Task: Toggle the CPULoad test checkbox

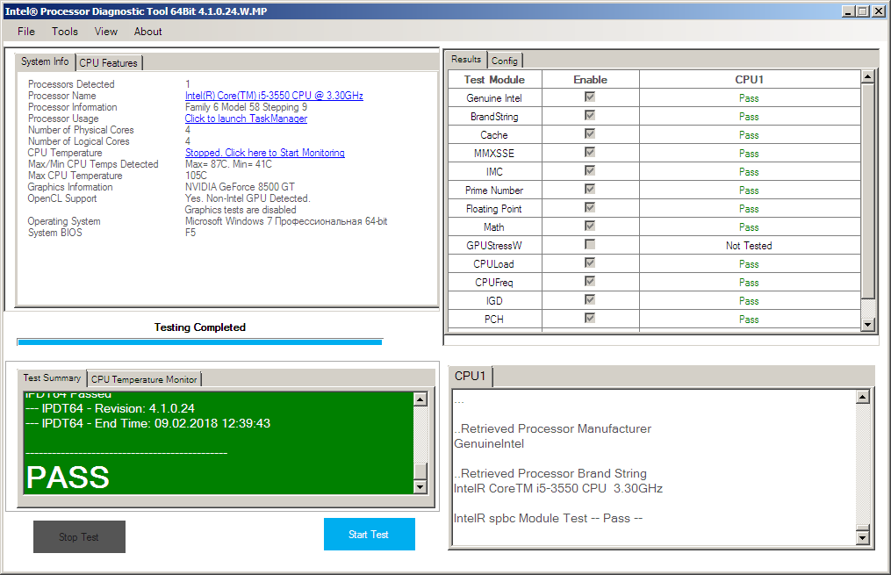Action: pyautogui.click(x=590, y=263)
